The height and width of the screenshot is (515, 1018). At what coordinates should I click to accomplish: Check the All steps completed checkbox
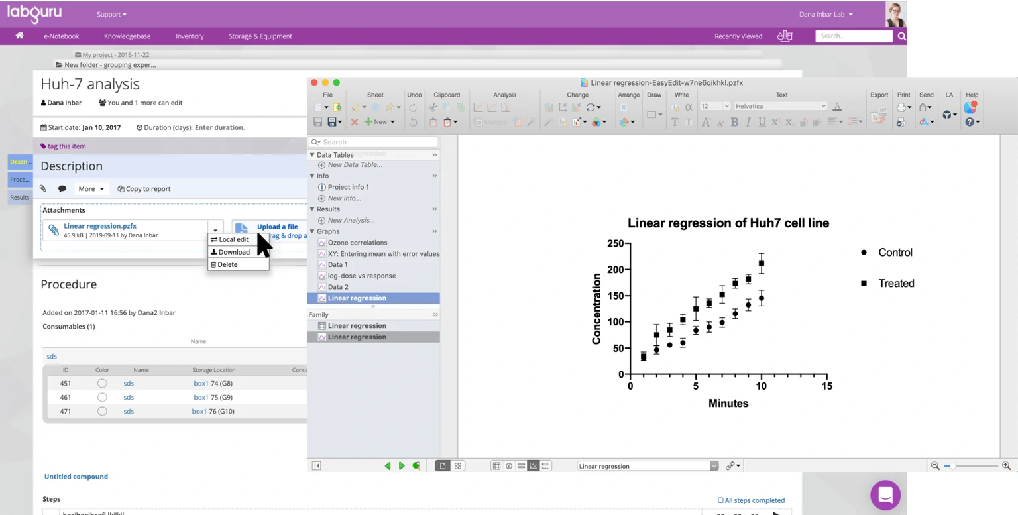721,500
